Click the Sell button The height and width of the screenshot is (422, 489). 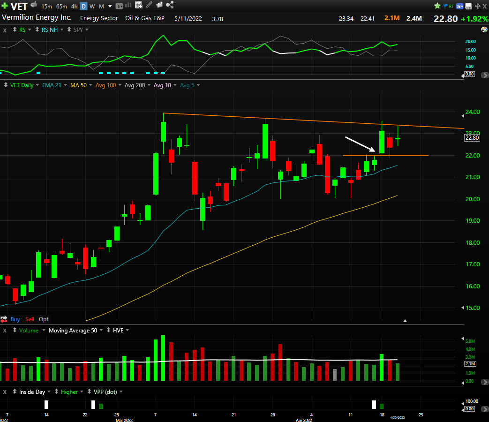pyautogui.click(x=30, y=319)
